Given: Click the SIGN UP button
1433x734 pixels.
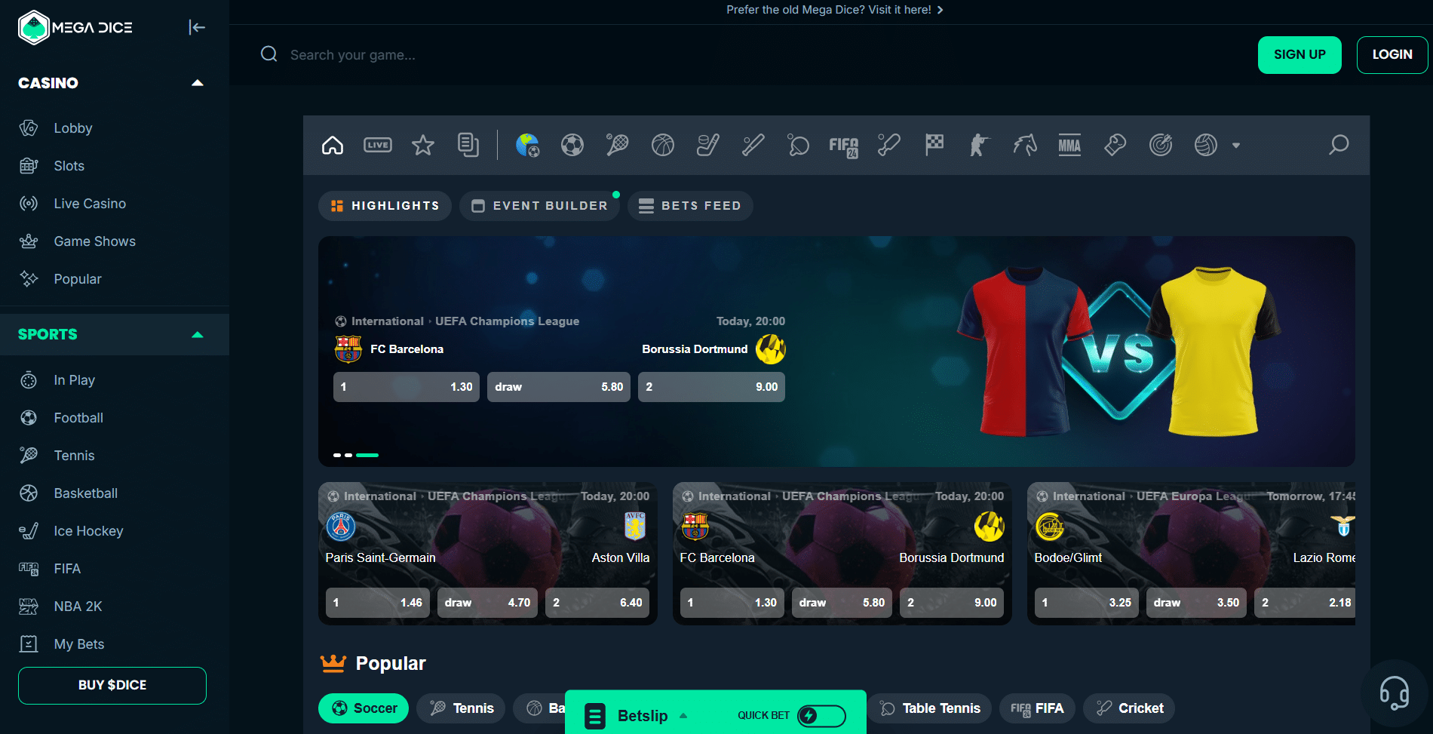Looking at the screenshot, I should 1300,55.
